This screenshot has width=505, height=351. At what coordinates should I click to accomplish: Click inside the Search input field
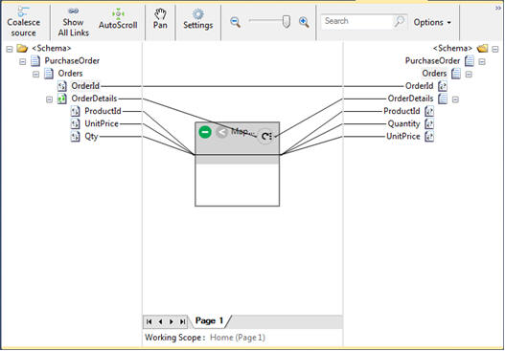point(356,22)
